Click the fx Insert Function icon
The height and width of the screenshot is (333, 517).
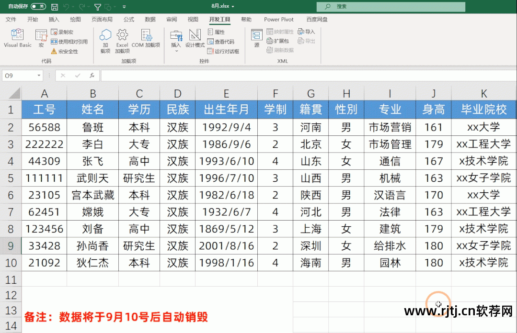click(93, 75)
